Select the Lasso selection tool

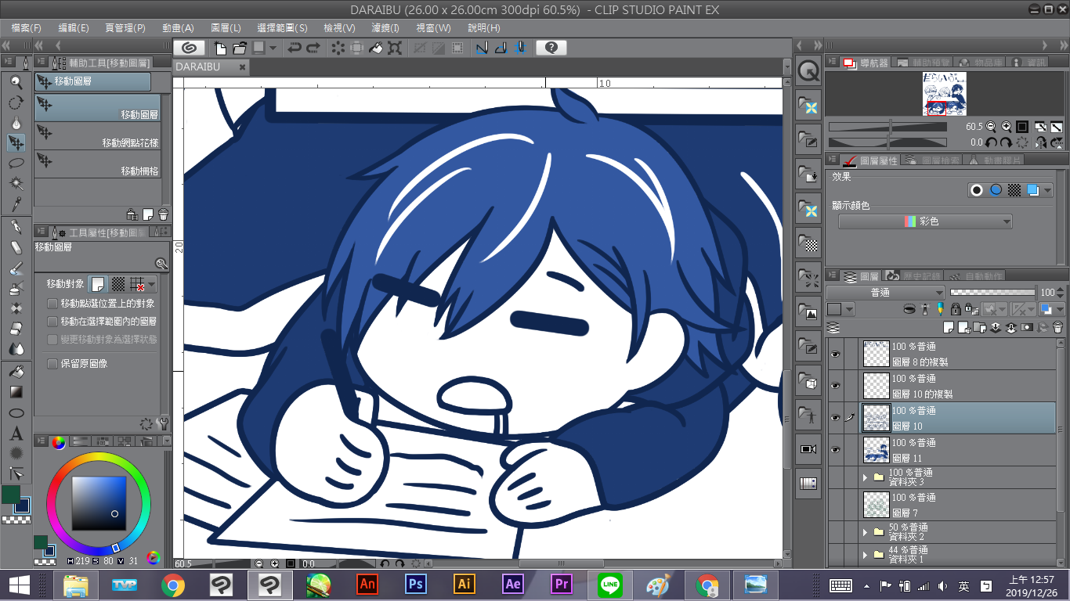coord(16,163)
